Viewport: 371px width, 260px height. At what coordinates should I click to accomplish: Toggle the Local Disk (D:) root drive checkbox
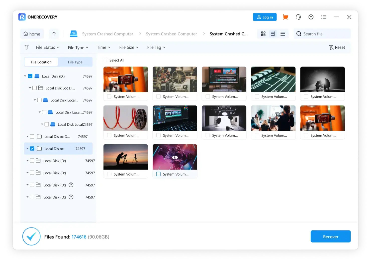pyautogui.click(x=30, y=76)
